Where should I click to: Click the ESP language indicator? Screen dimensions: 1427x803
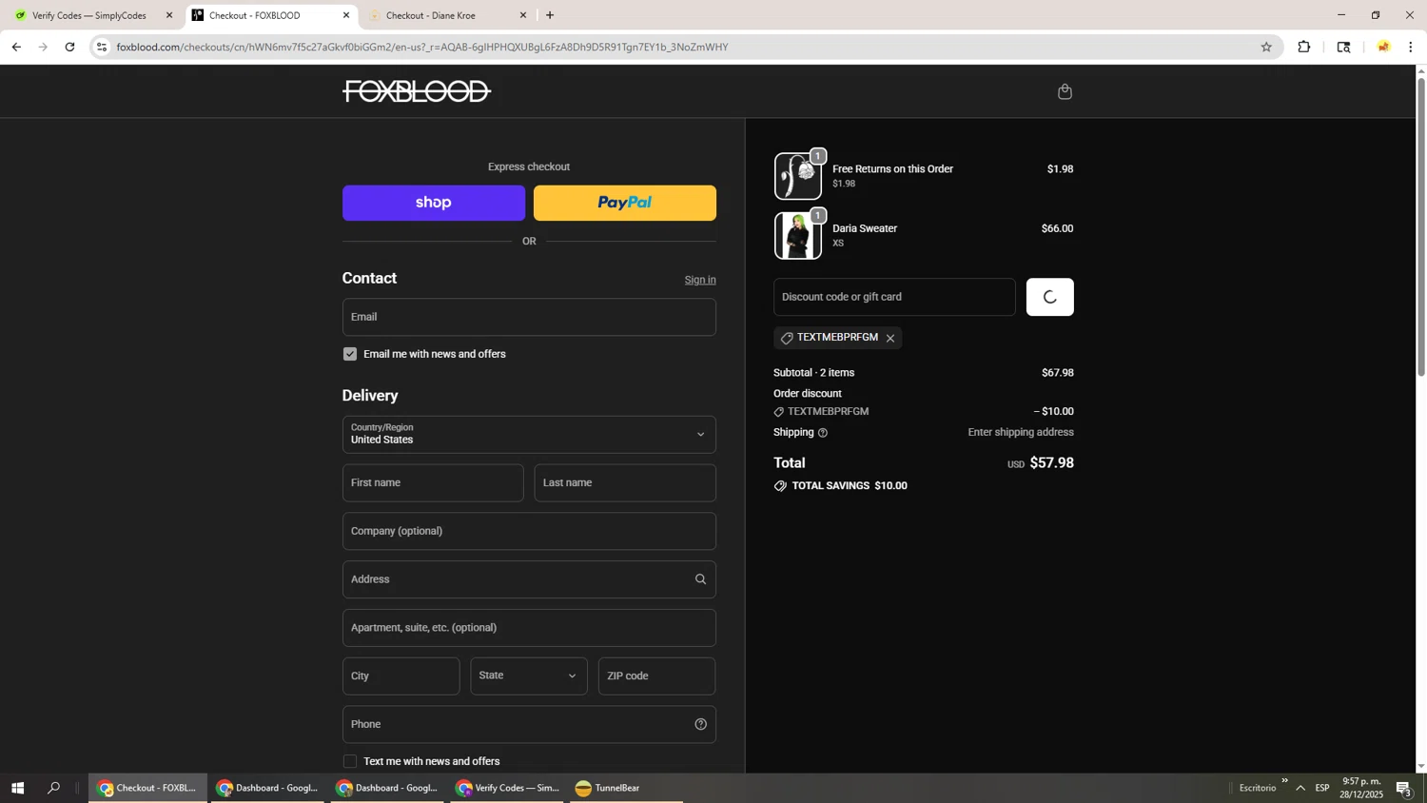tap(1322, 788)
